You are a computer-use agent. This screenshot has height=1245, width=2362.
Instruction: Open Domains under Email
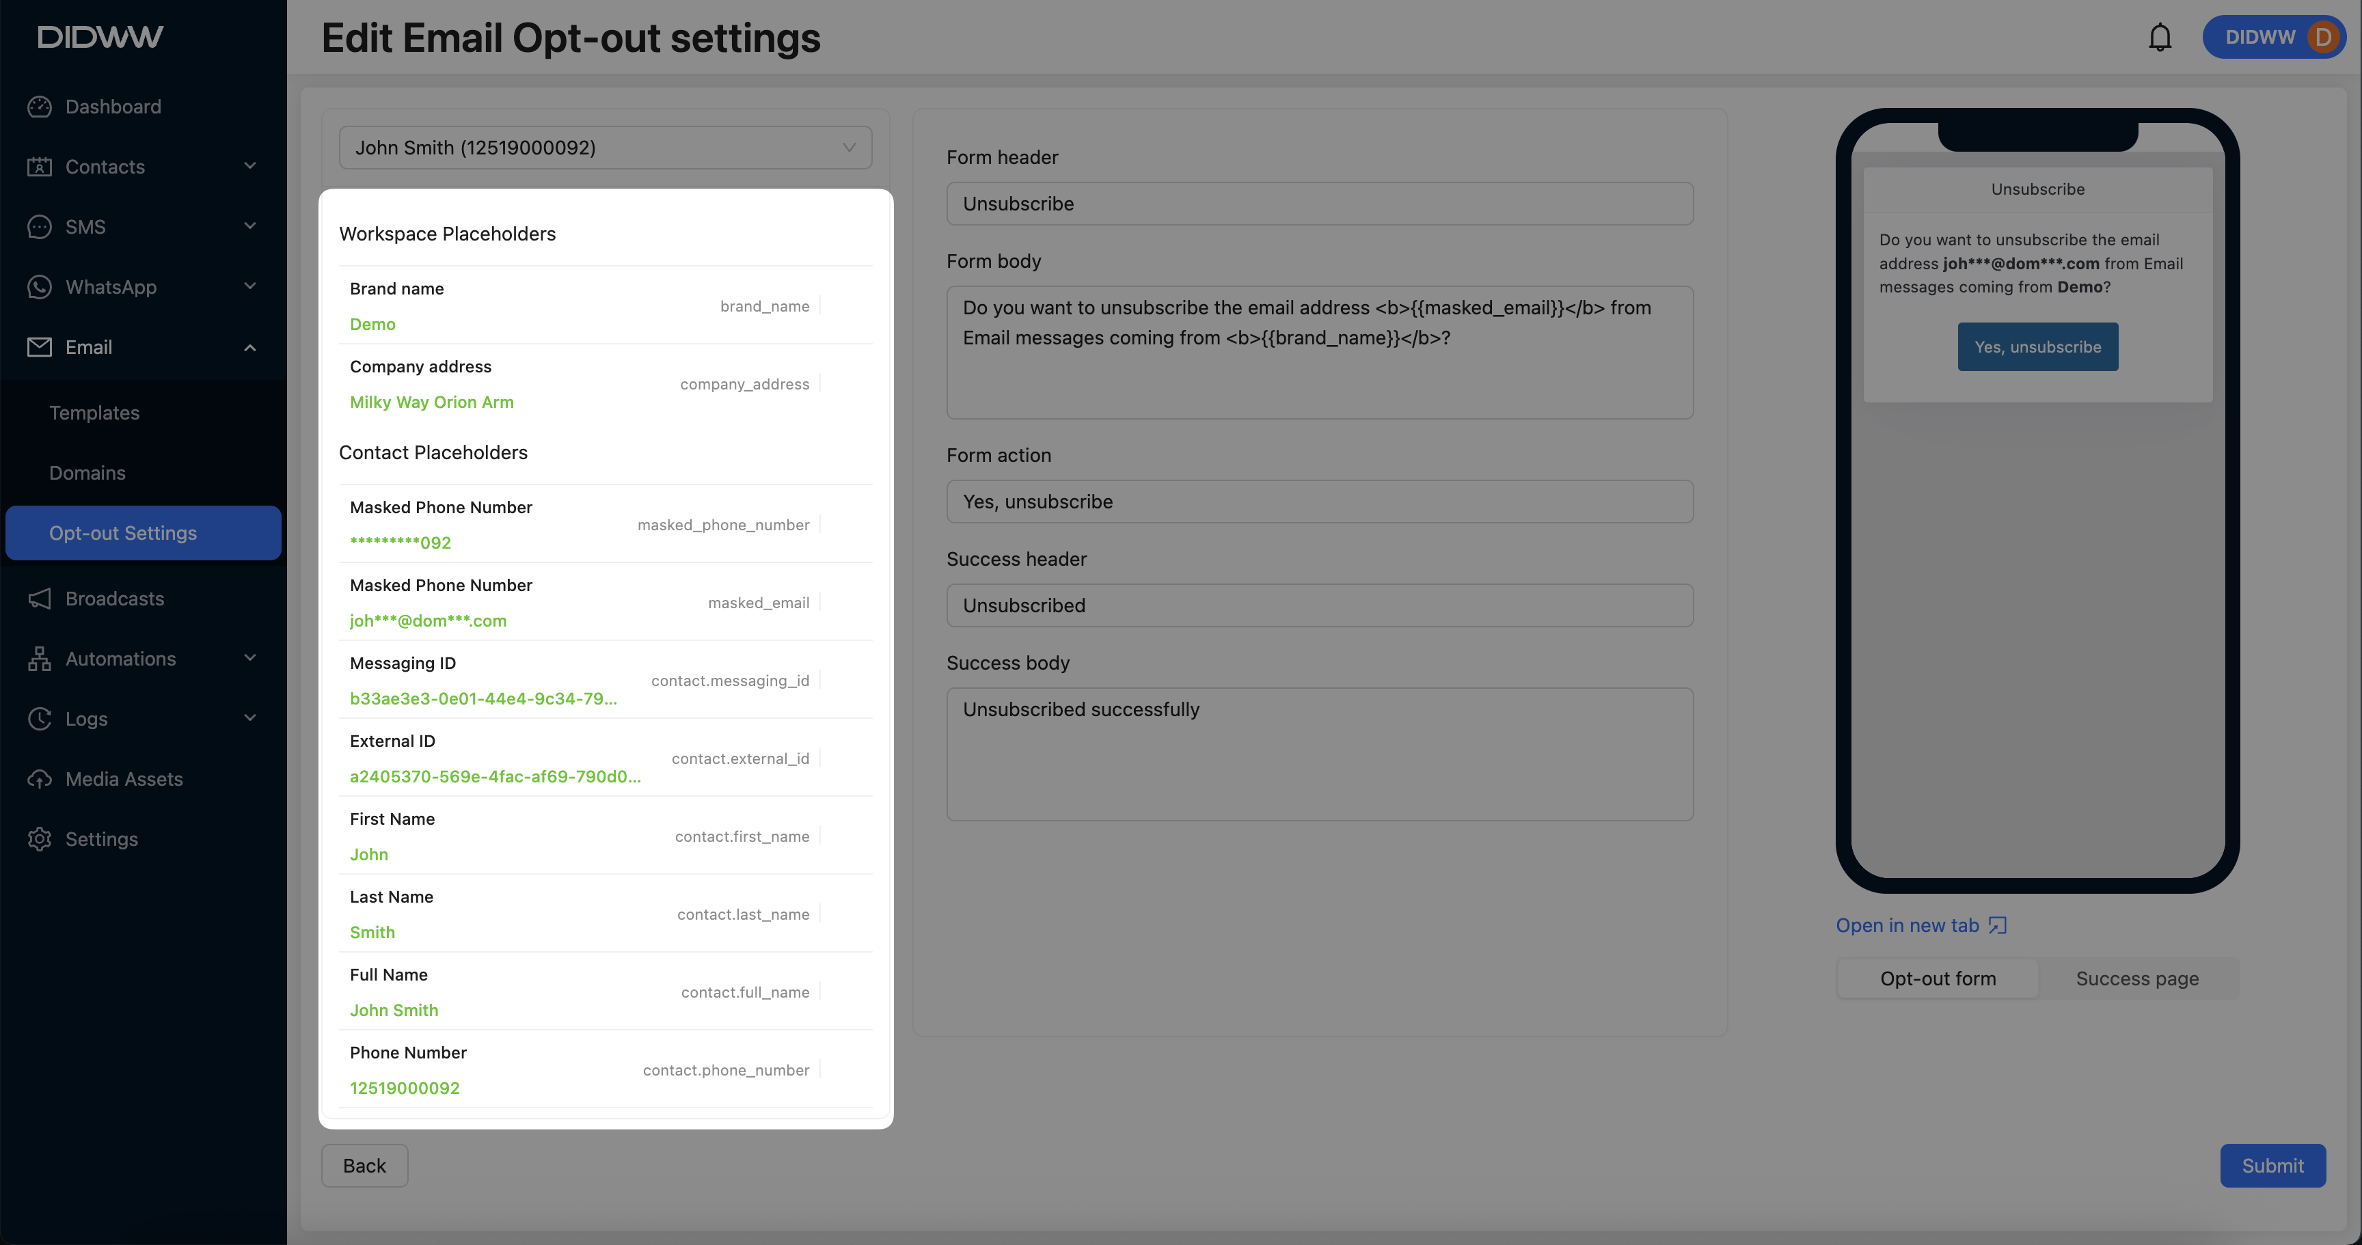pos(87,473)
